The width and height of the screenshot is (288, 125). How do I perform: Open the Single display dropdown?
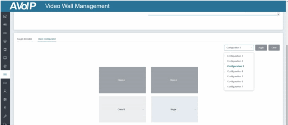point(174,110)
